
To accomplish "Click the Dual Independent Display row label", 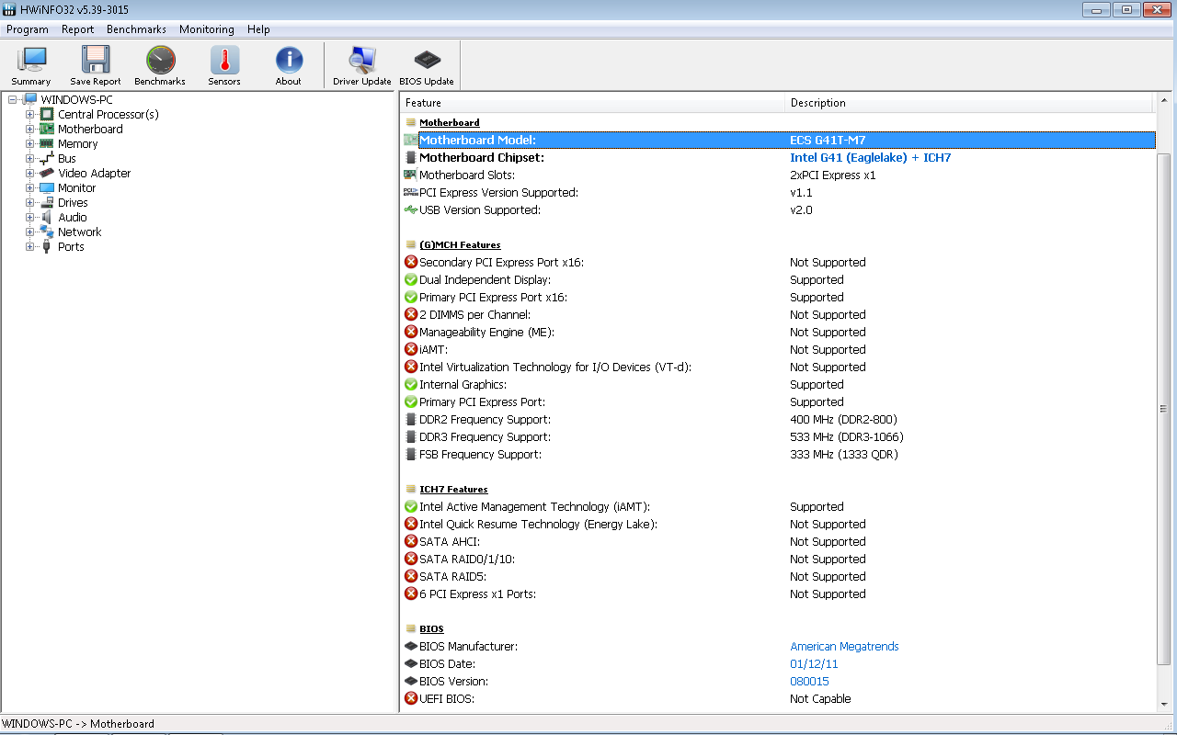I will pos(485,279).
